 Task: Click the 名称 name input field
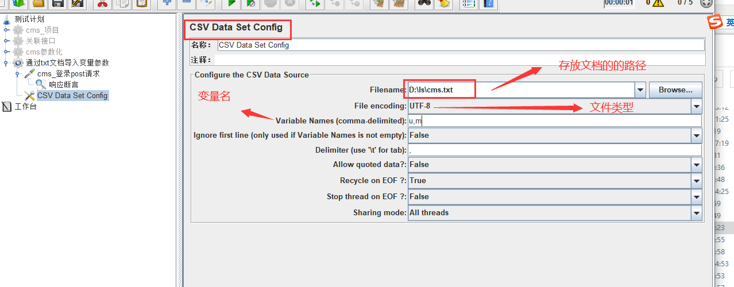[461, 45]
